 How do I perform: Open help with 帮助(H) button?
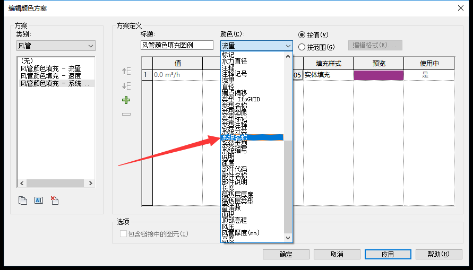(x=439, y=254)
